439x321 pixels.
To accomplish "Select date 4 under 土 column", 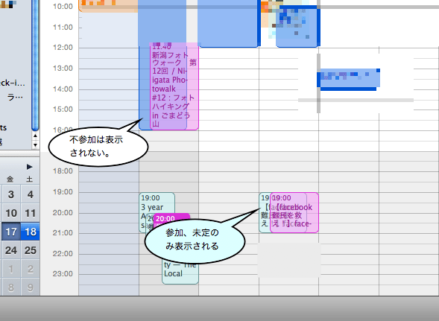I will click(31, 194).
